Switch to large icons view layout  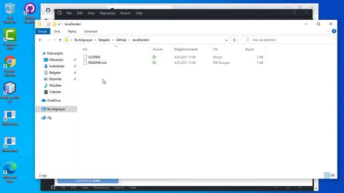pyautogui.click(x=333, y=175)
